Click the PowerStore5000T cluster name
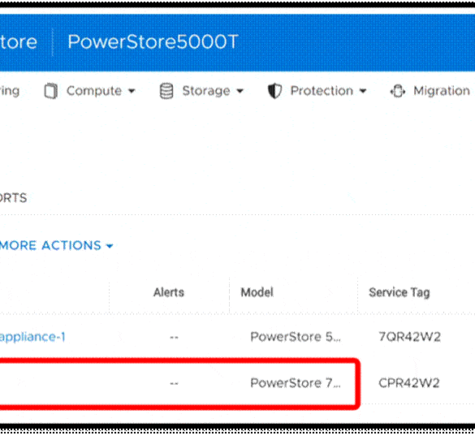The image size is (475, 440). [x=153, y=41]
